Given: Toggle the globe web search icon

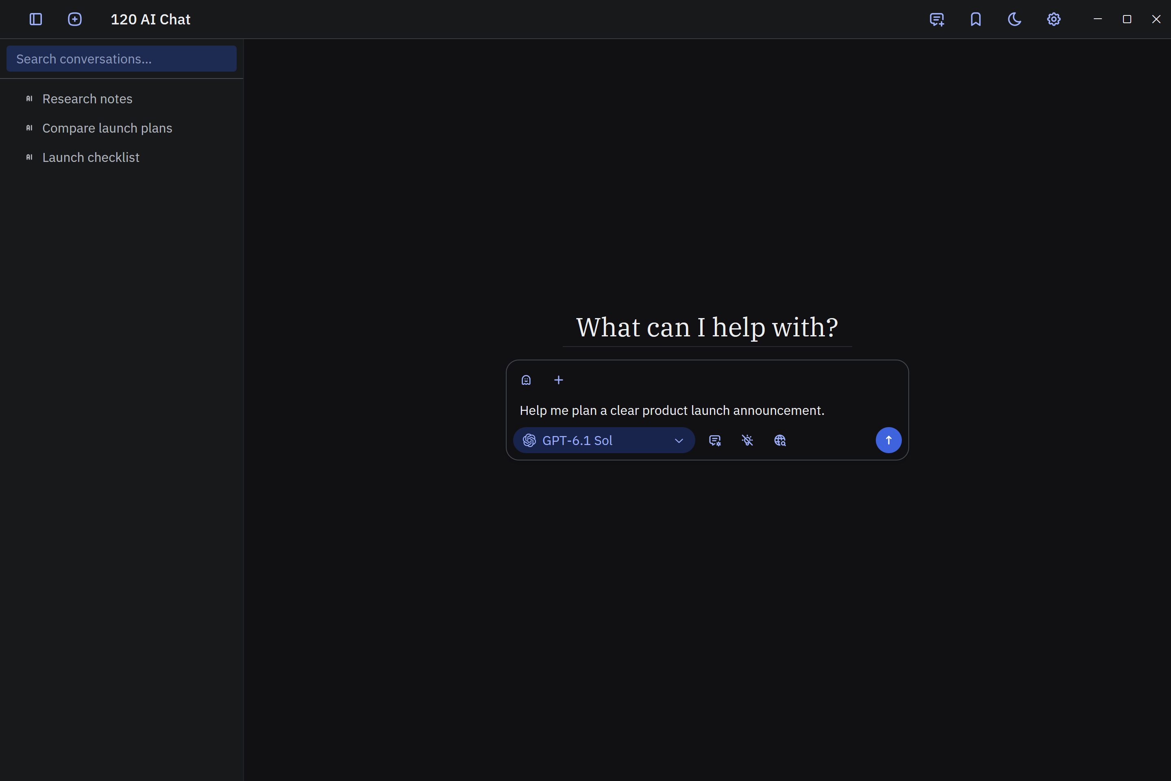Looking at the screenshot, I should [x=780, y=440].
